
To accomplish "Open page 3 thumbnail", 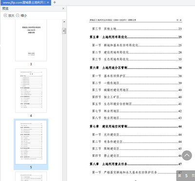I will pos(31,40).
